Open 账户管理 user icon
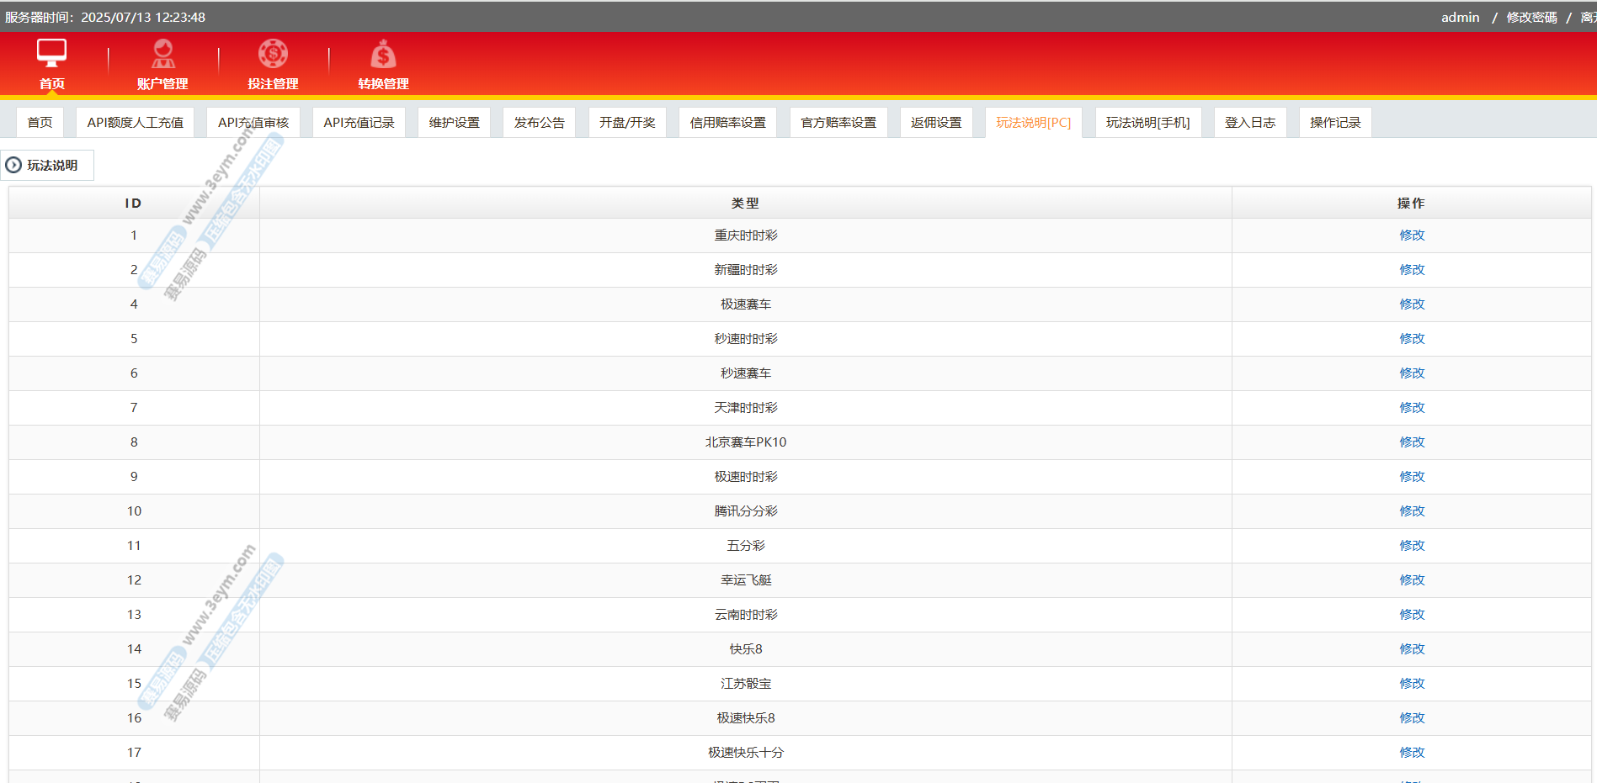 tap(162, 54)
